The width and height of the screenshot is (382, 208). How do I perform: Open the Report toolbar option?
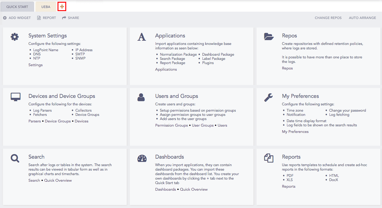pyautogui.click(x=46, y=18)
